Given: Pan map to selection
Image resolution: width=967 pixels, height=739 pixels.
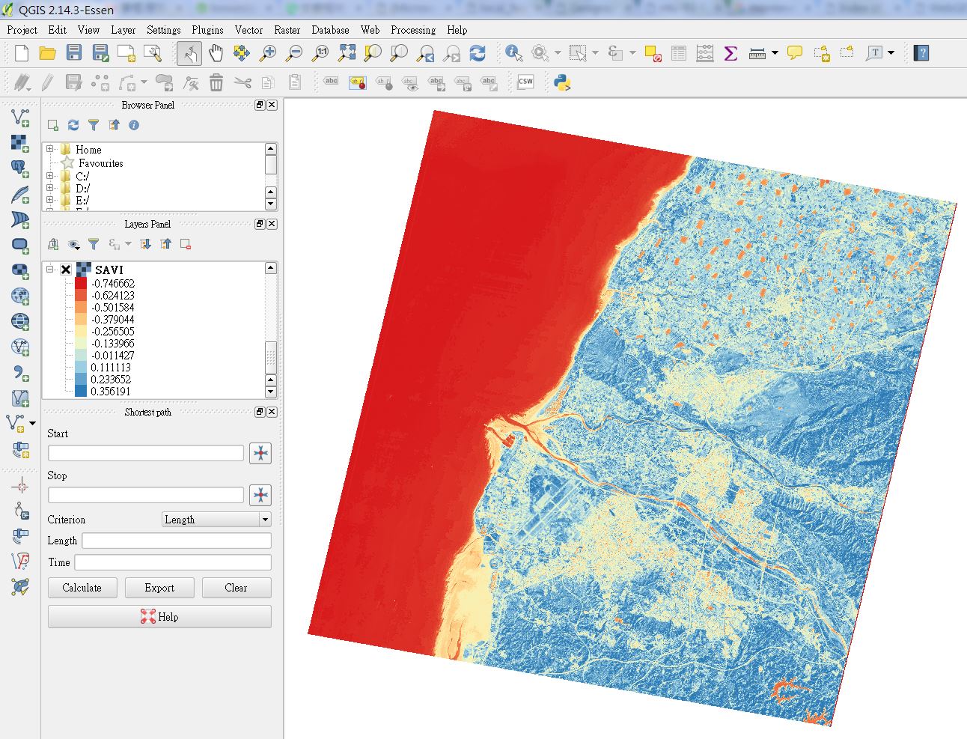Looking at the screenshot, I should tap(241, 53).
